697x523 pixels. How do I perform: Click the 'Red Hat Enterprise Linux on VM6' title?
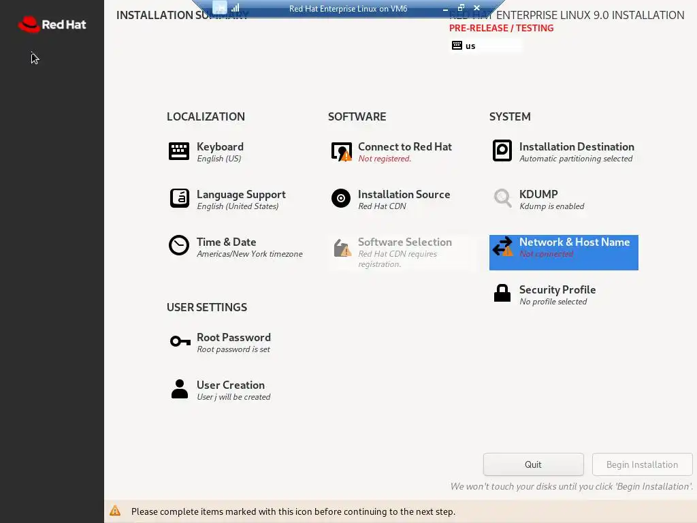tap(348, 8)
